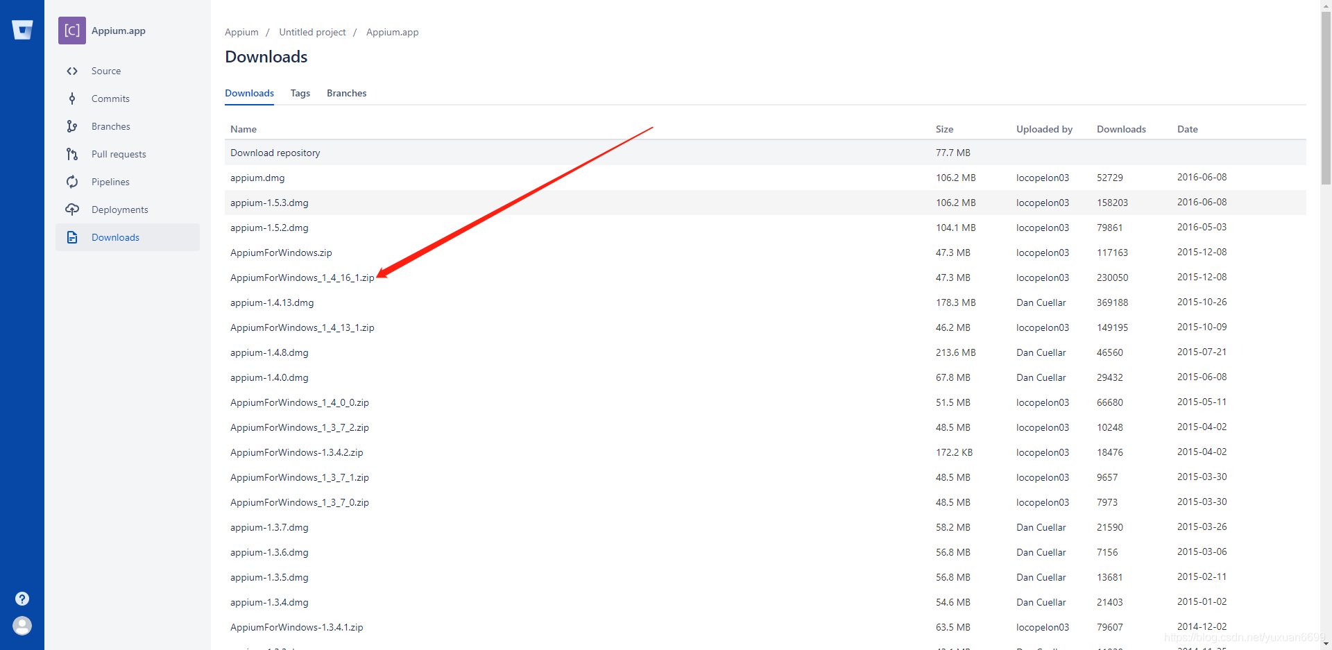This screenshot has height=650, width=1332.
Task: Download AppiumForWindows.zip
Action: pyautogui.click(x=281, y=253)
